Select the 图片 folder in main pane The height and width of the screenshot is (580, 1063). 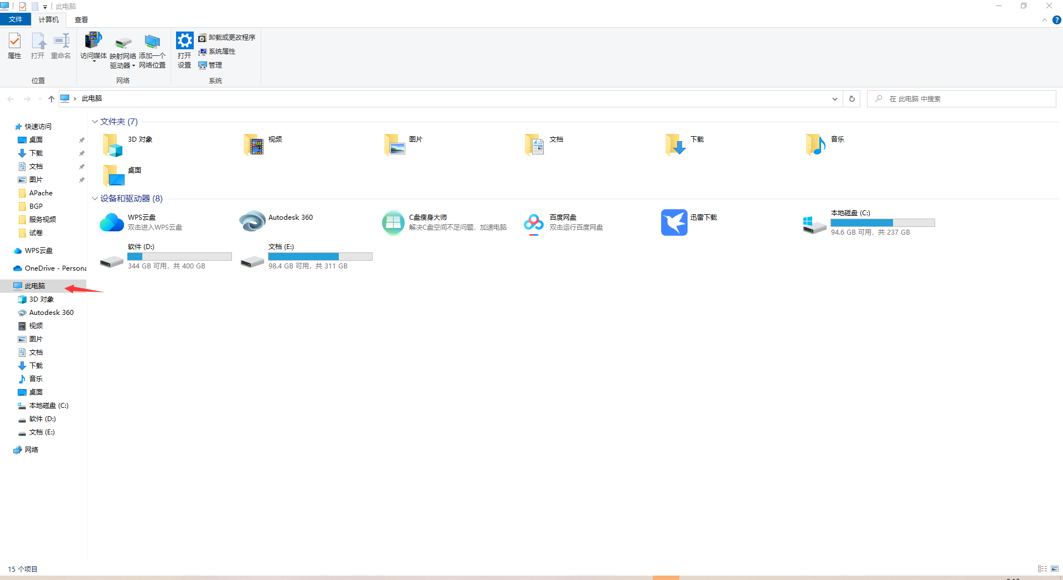pyautogui.click(x=404, y=145)
